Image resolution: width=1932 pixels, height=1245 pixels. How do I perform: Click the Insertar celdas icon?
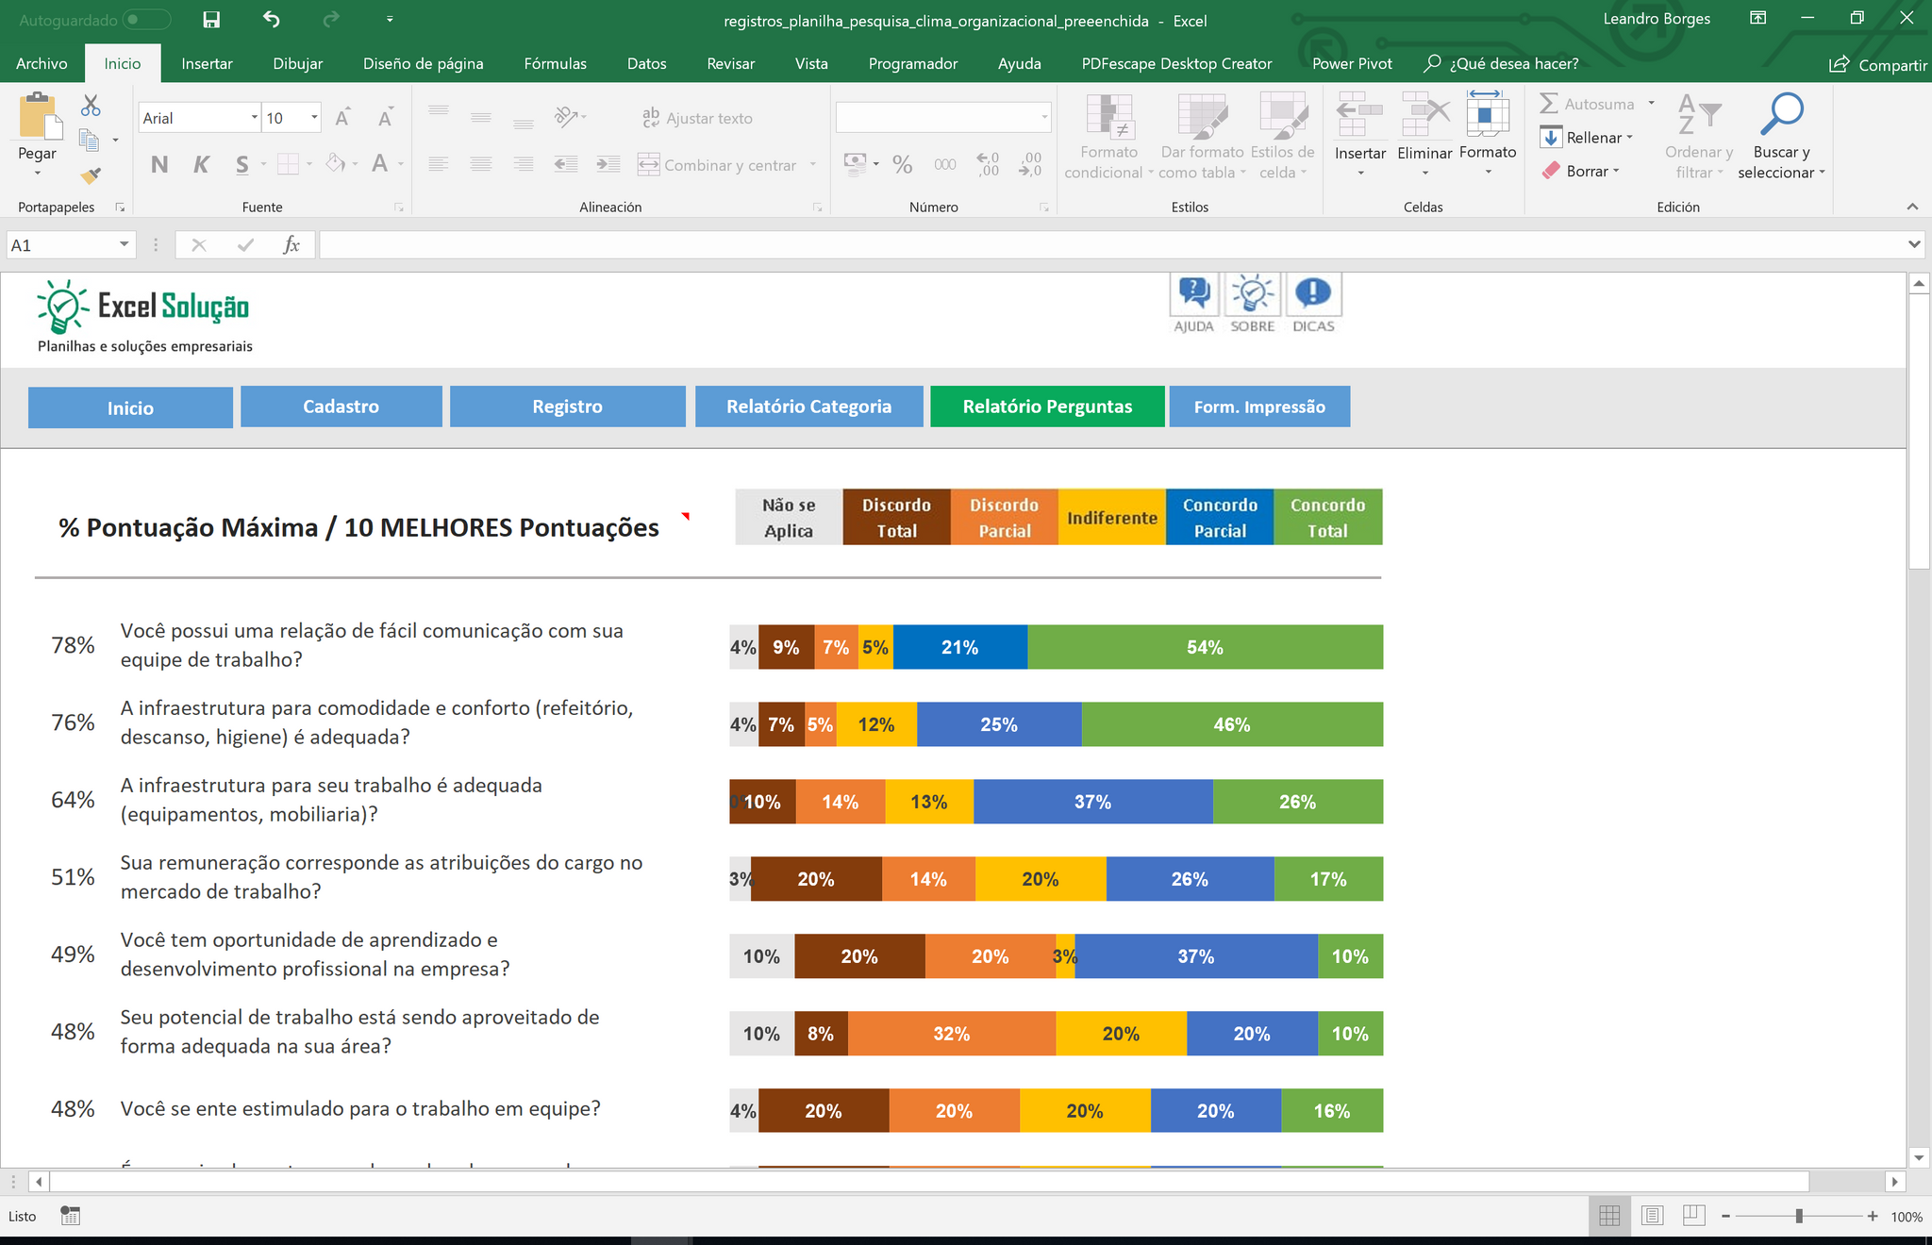point(1359,115)
